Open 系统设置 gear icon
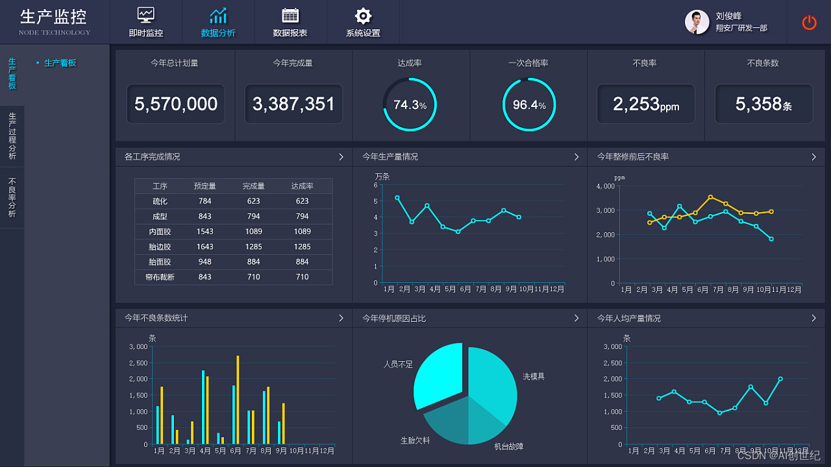This screenshot has height=467, width=831. 363,16
